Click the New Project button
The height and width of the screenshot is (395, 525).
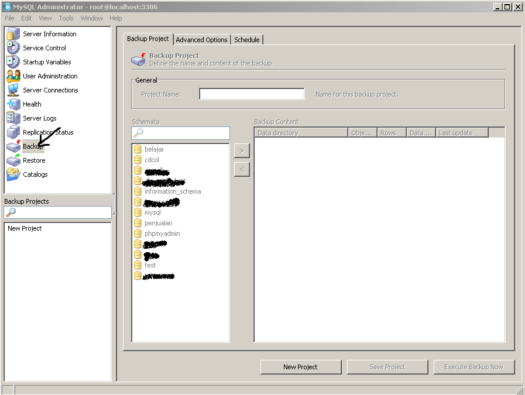click(x=301, y=367)
